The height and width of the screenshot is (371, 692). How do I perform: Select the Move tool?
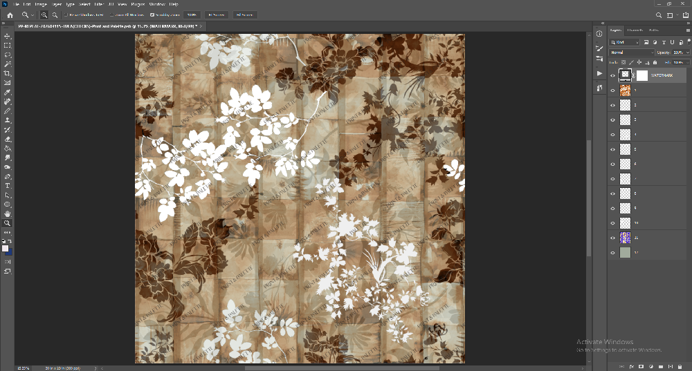coord(7,36)
